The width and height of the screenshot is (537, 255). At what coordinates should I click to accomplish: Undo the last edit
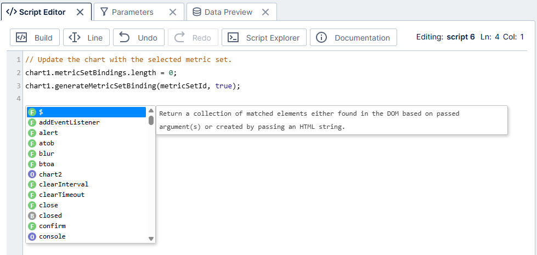point(139,37)
